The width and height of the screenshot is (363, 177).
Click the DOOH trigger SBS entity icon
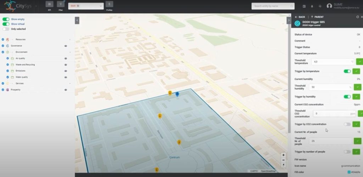[x=297, y=23]
